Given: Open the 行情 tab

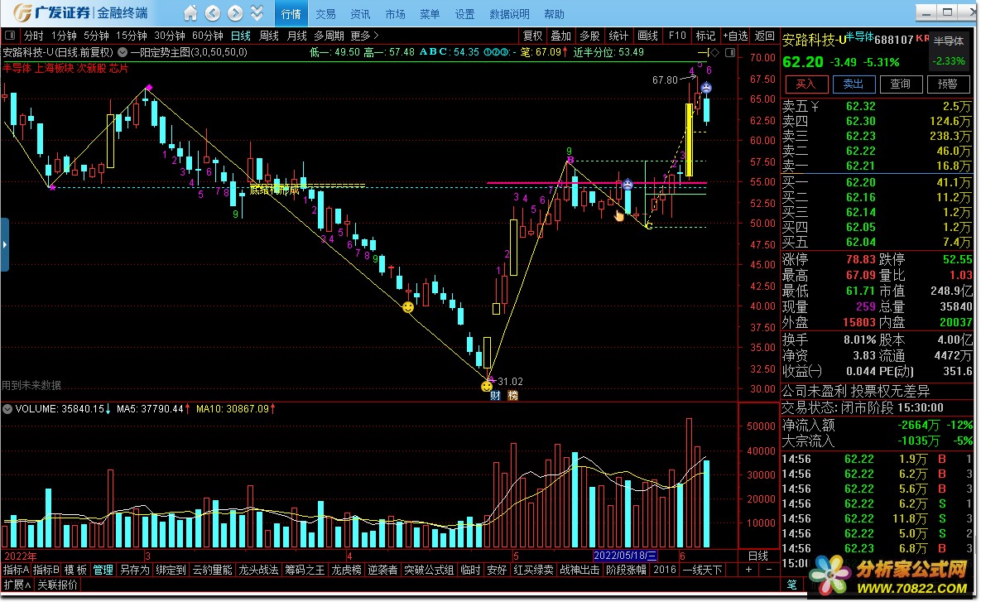Looking at the screenshot, I should tap(291, 14).
